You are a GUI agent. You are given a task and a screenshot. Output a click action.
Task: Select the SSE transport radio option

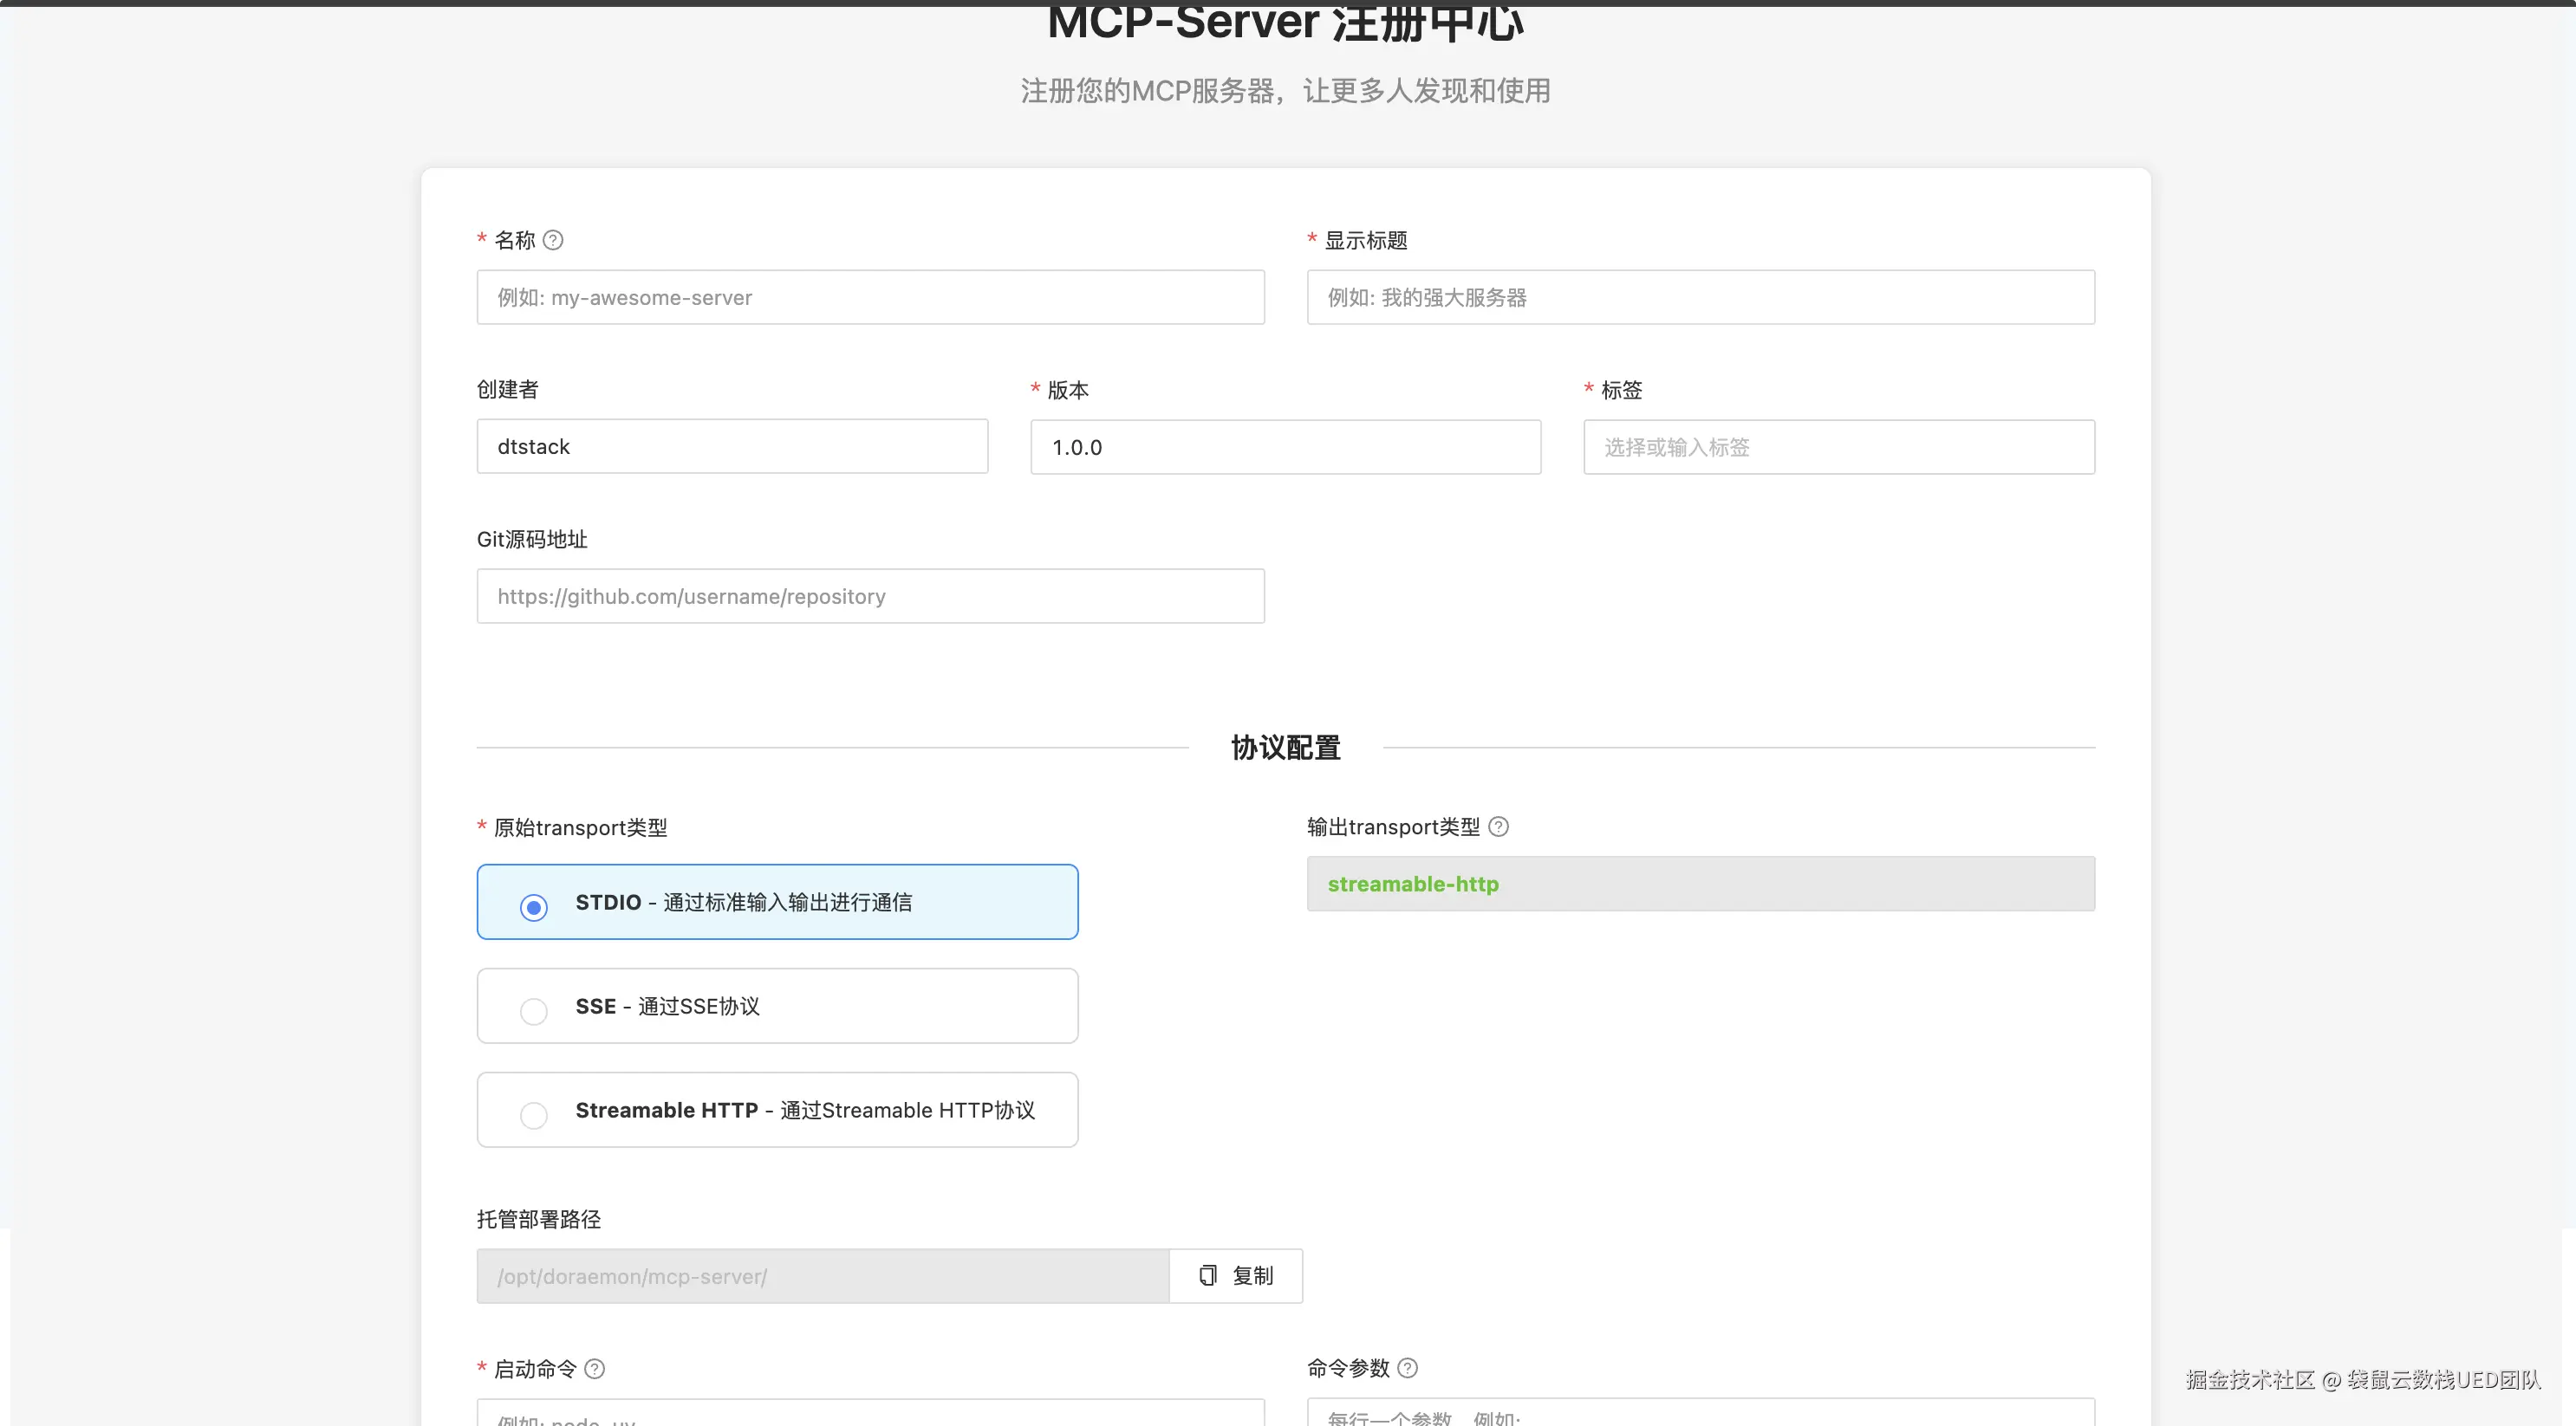534,1010
